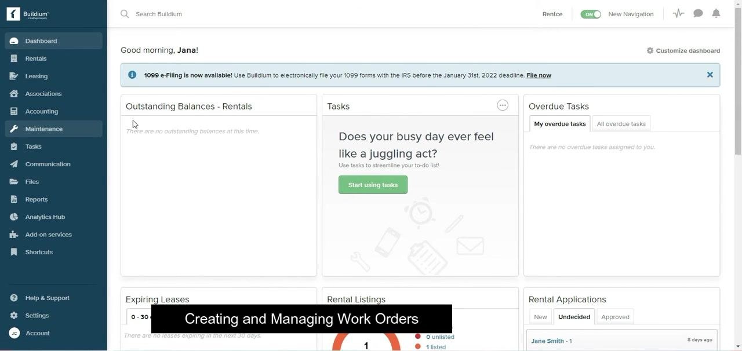The height and width of the screenshot is (351, 742).
Task: Switch to Approved applications tab
Action: (615, 317)
